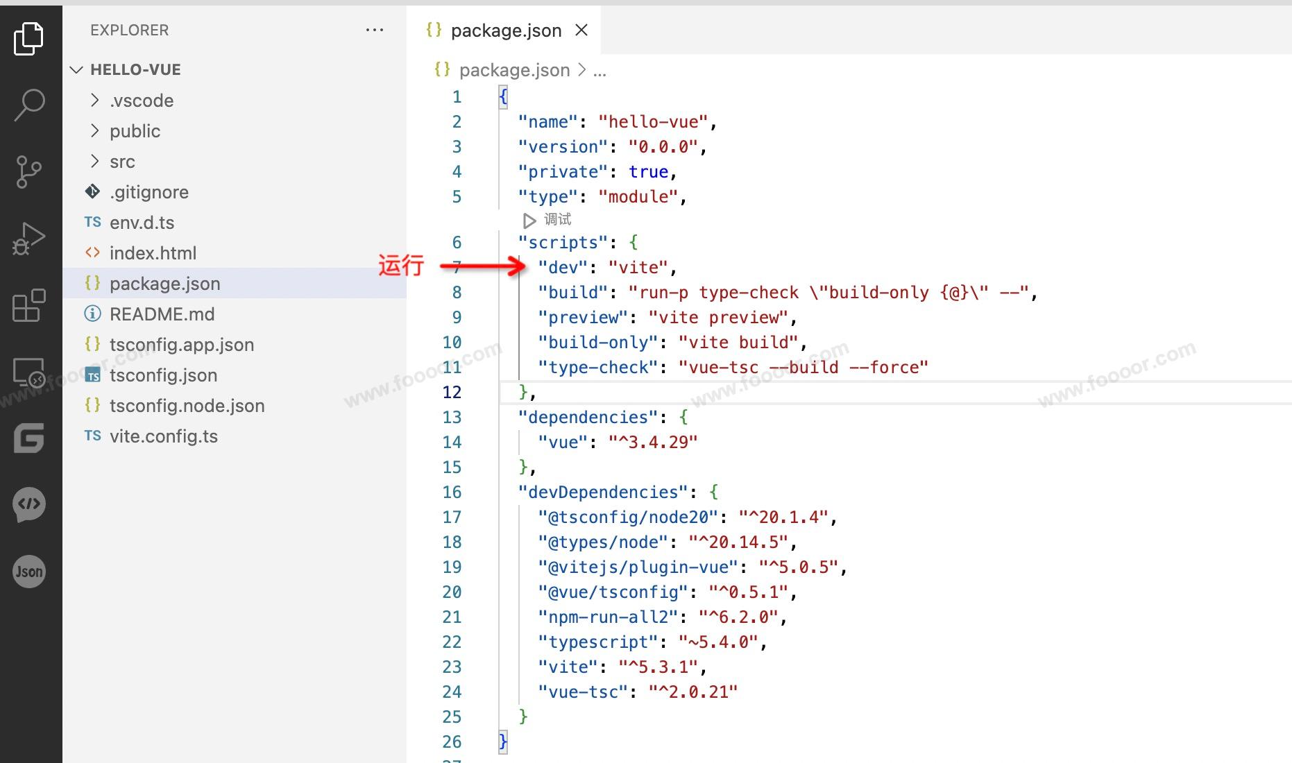This screenshot has width=1292, height=763.
Task: Open the Explorer view in activity bar
Action: [x=28, y=38]
